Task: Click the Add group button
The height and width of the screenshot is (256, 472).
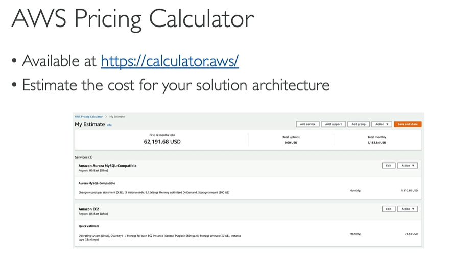Action: click(359, 124)
